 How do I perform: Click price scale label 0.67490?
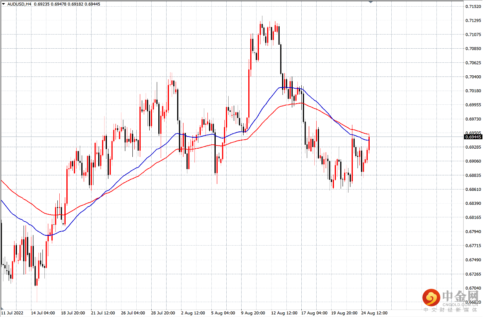click(473, 260)
